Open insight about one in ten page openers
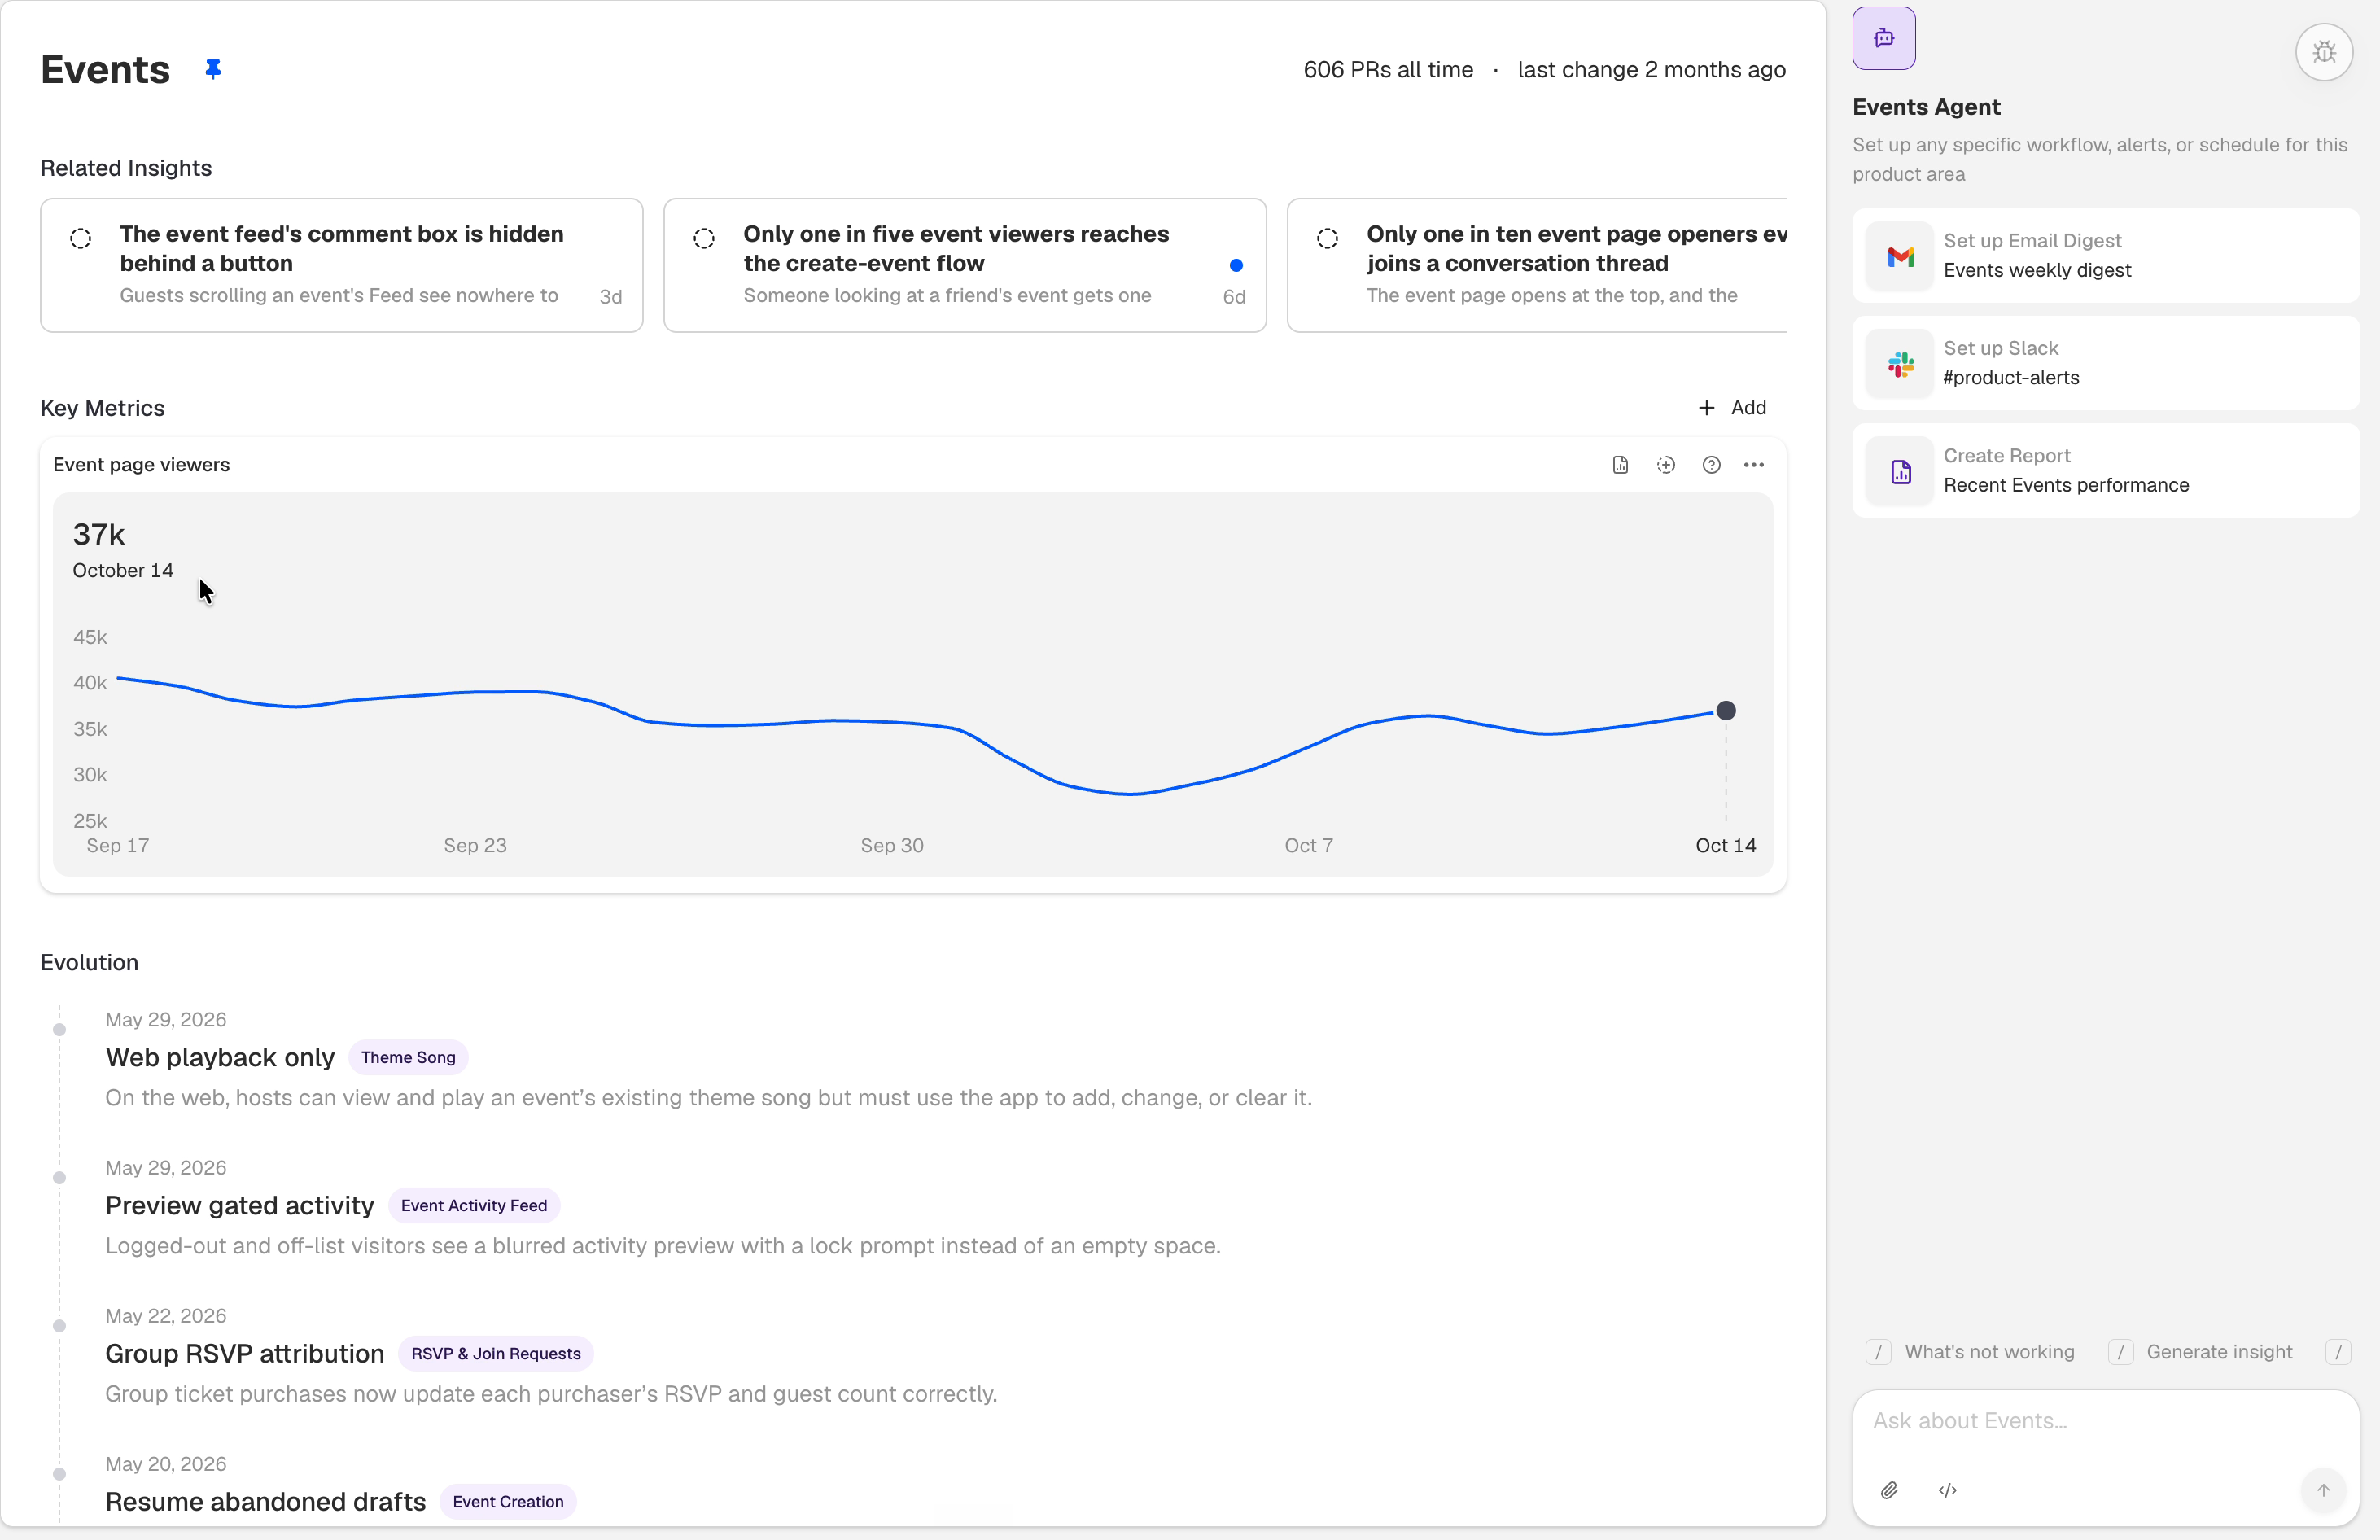Viewport: 2380px width, 1540px height. coord(1536,265)
